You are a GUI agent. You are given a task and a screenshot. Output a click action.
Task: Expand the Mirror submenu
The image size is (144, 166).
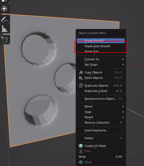101,106
